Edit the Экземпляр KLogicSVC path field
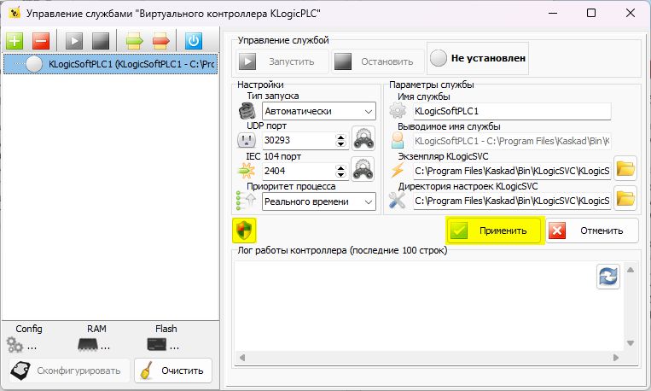 pos(512,172)
